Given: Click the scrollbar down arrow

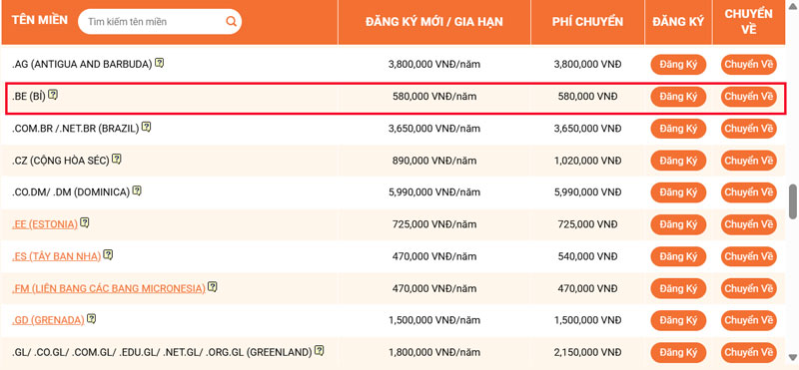Looking at the screenshot, I should (x=793, y=357).
